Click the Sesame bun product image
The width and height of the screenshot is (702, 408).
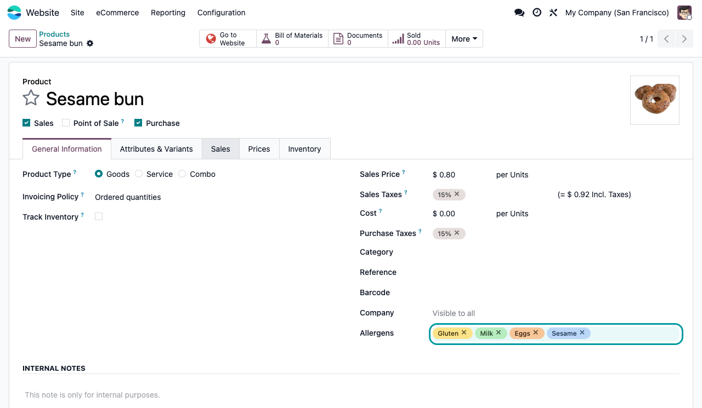(655, 100)
